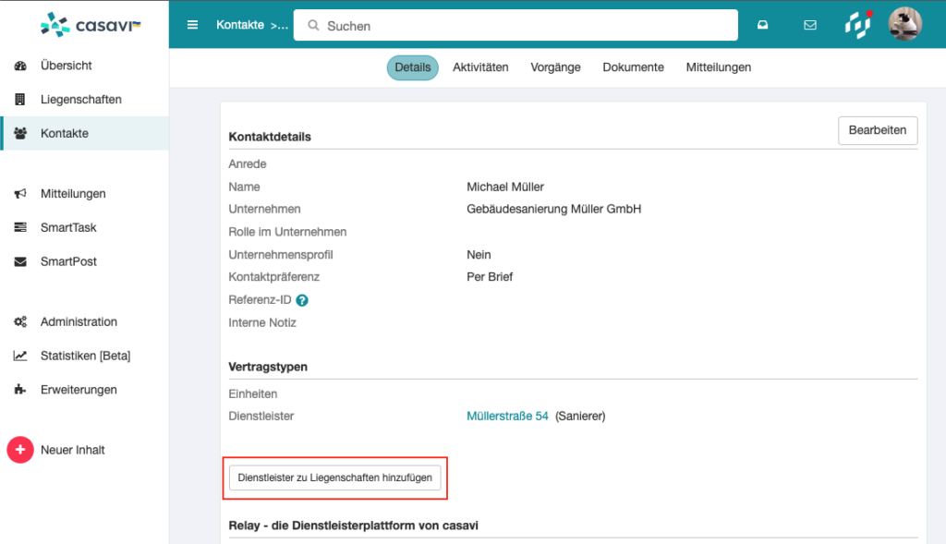Click Dienstleister zu Liegenschaften hinzufügen button
Image resolution: width=946 pixels, height=544 pixels.
click(x=334, y=478)
